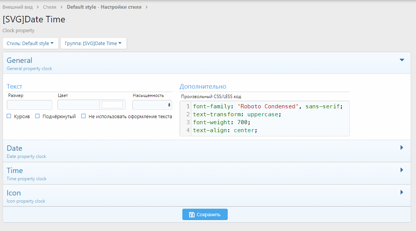
Task: Open Default style - Настройки стиля breadcrumb
Action: click(104, 7)
